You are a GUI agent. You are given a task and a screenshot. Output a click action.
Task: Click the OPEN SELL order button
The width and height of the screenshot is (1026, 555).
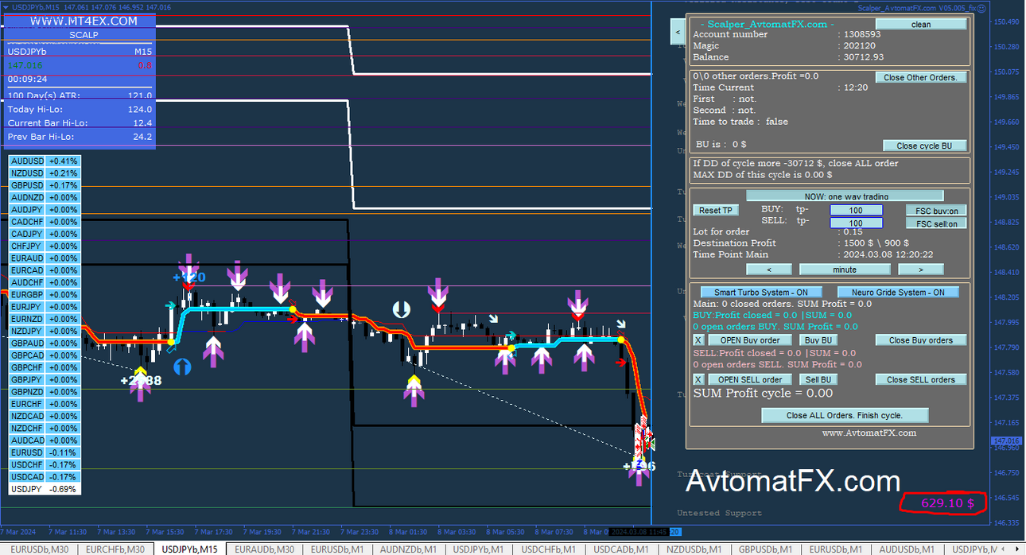750,379
